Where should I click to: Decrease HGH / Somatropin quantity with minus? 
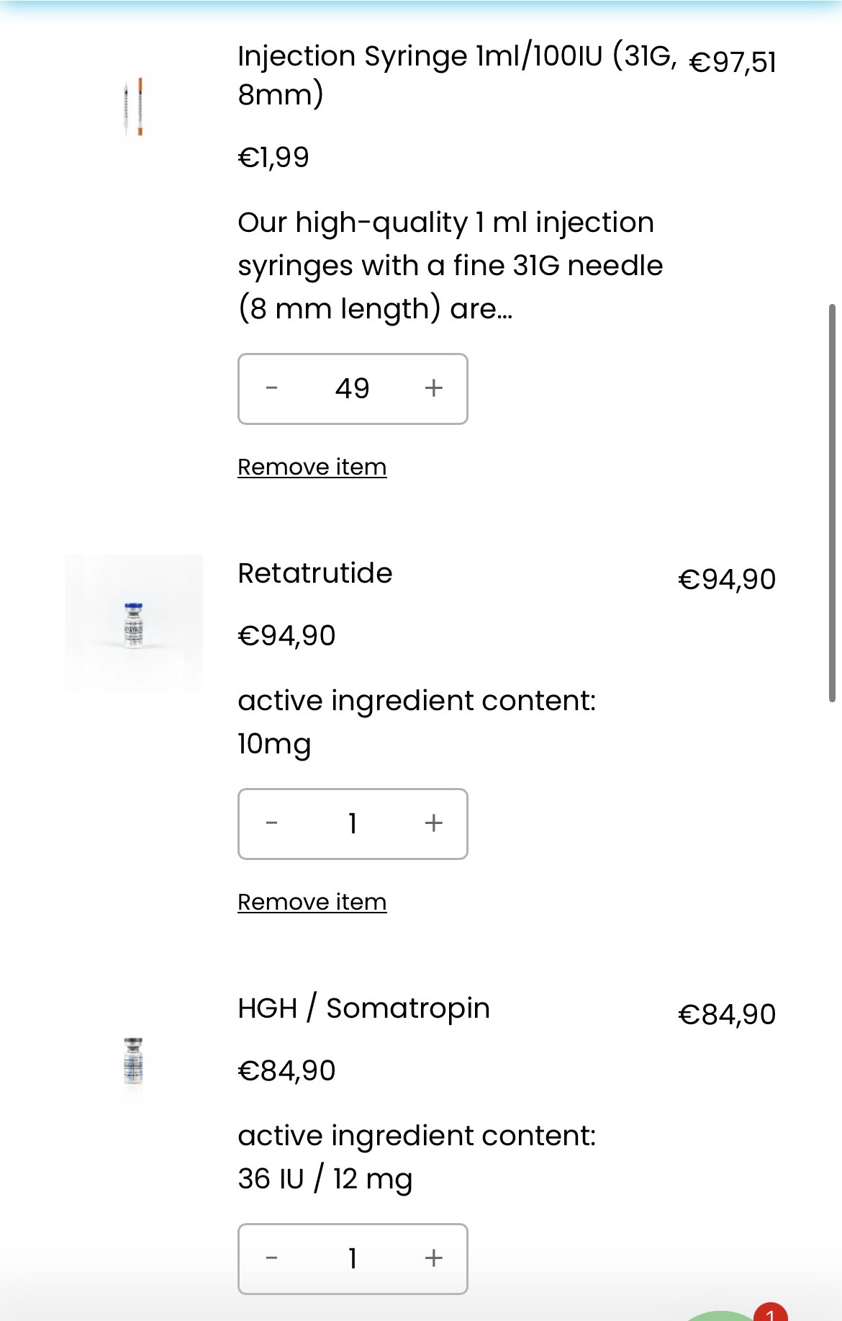(x=271, y=1258)
